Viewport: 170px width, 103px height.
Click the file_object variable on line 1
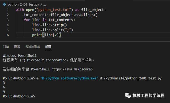coord(93,10)
